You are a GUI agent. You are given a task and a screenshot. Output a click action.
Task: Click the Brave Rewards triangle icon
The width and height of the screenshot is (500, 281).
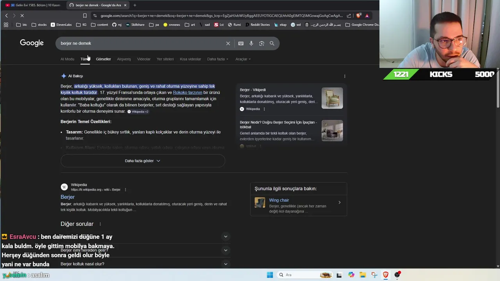click(367, 16)
